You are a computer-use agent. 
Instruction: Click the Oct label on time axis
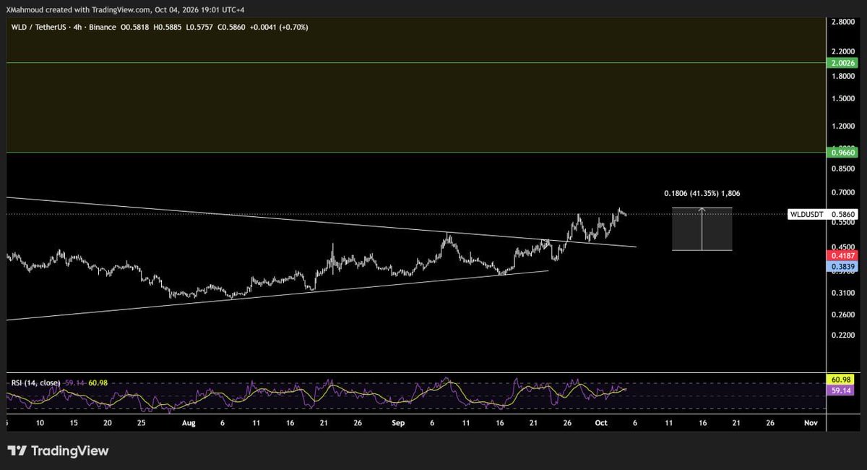602,422
